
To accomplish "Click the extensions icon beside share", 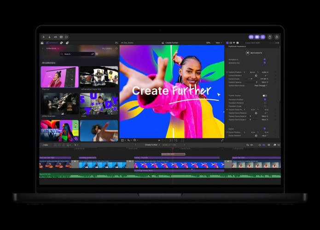I will pos(270,37).
